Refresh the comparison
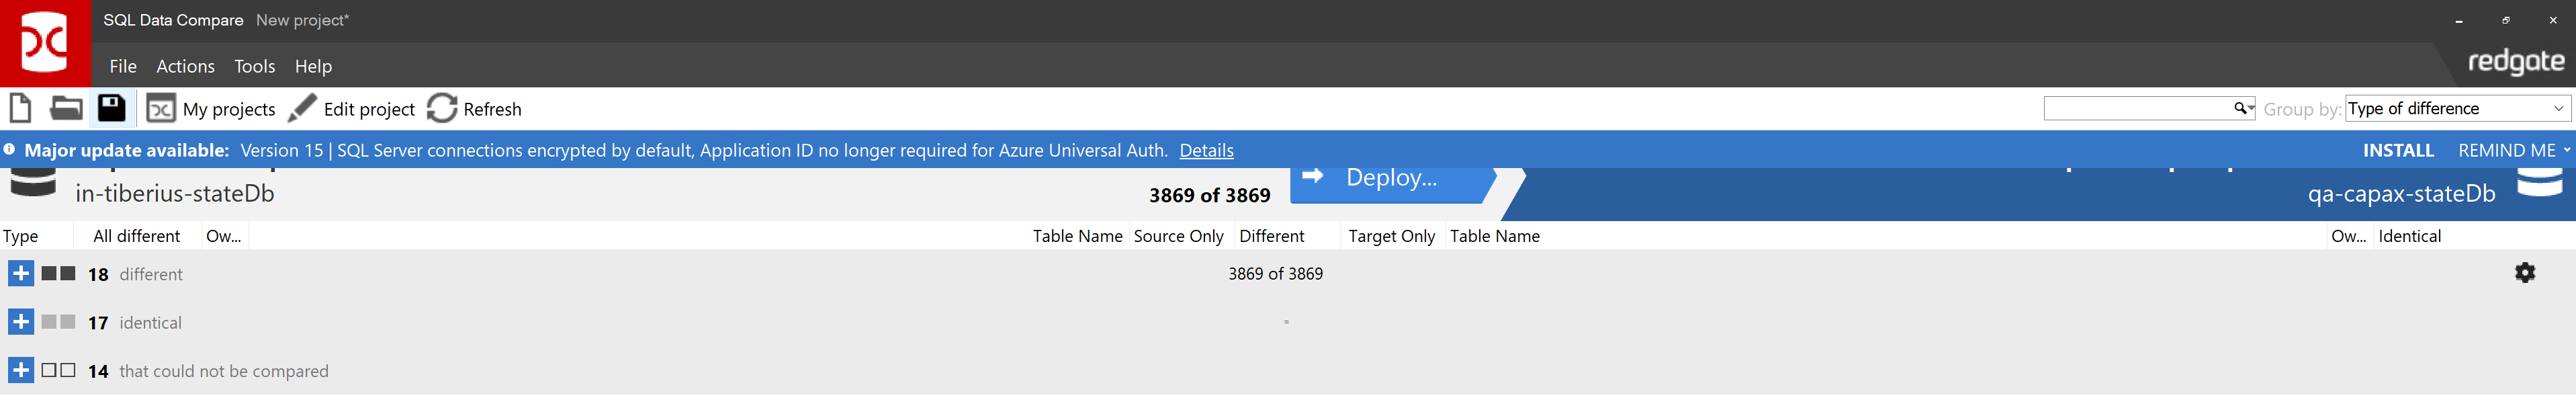The image size is (2576, 410). pyautogui.click(x=474, y=109)
